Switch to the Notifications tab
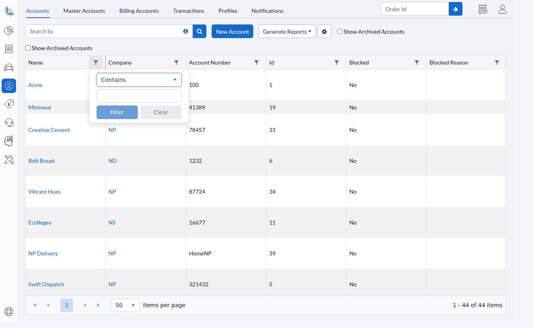 pyautogui.click(x=267, y=11)
